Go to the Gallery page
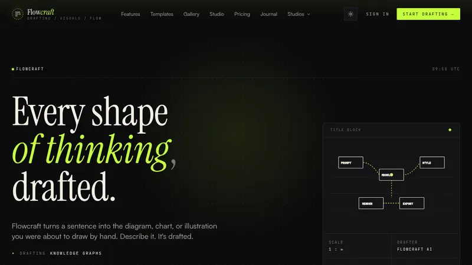Image resolution: width=472 pixels, height=265 pixels. [191, 14]
